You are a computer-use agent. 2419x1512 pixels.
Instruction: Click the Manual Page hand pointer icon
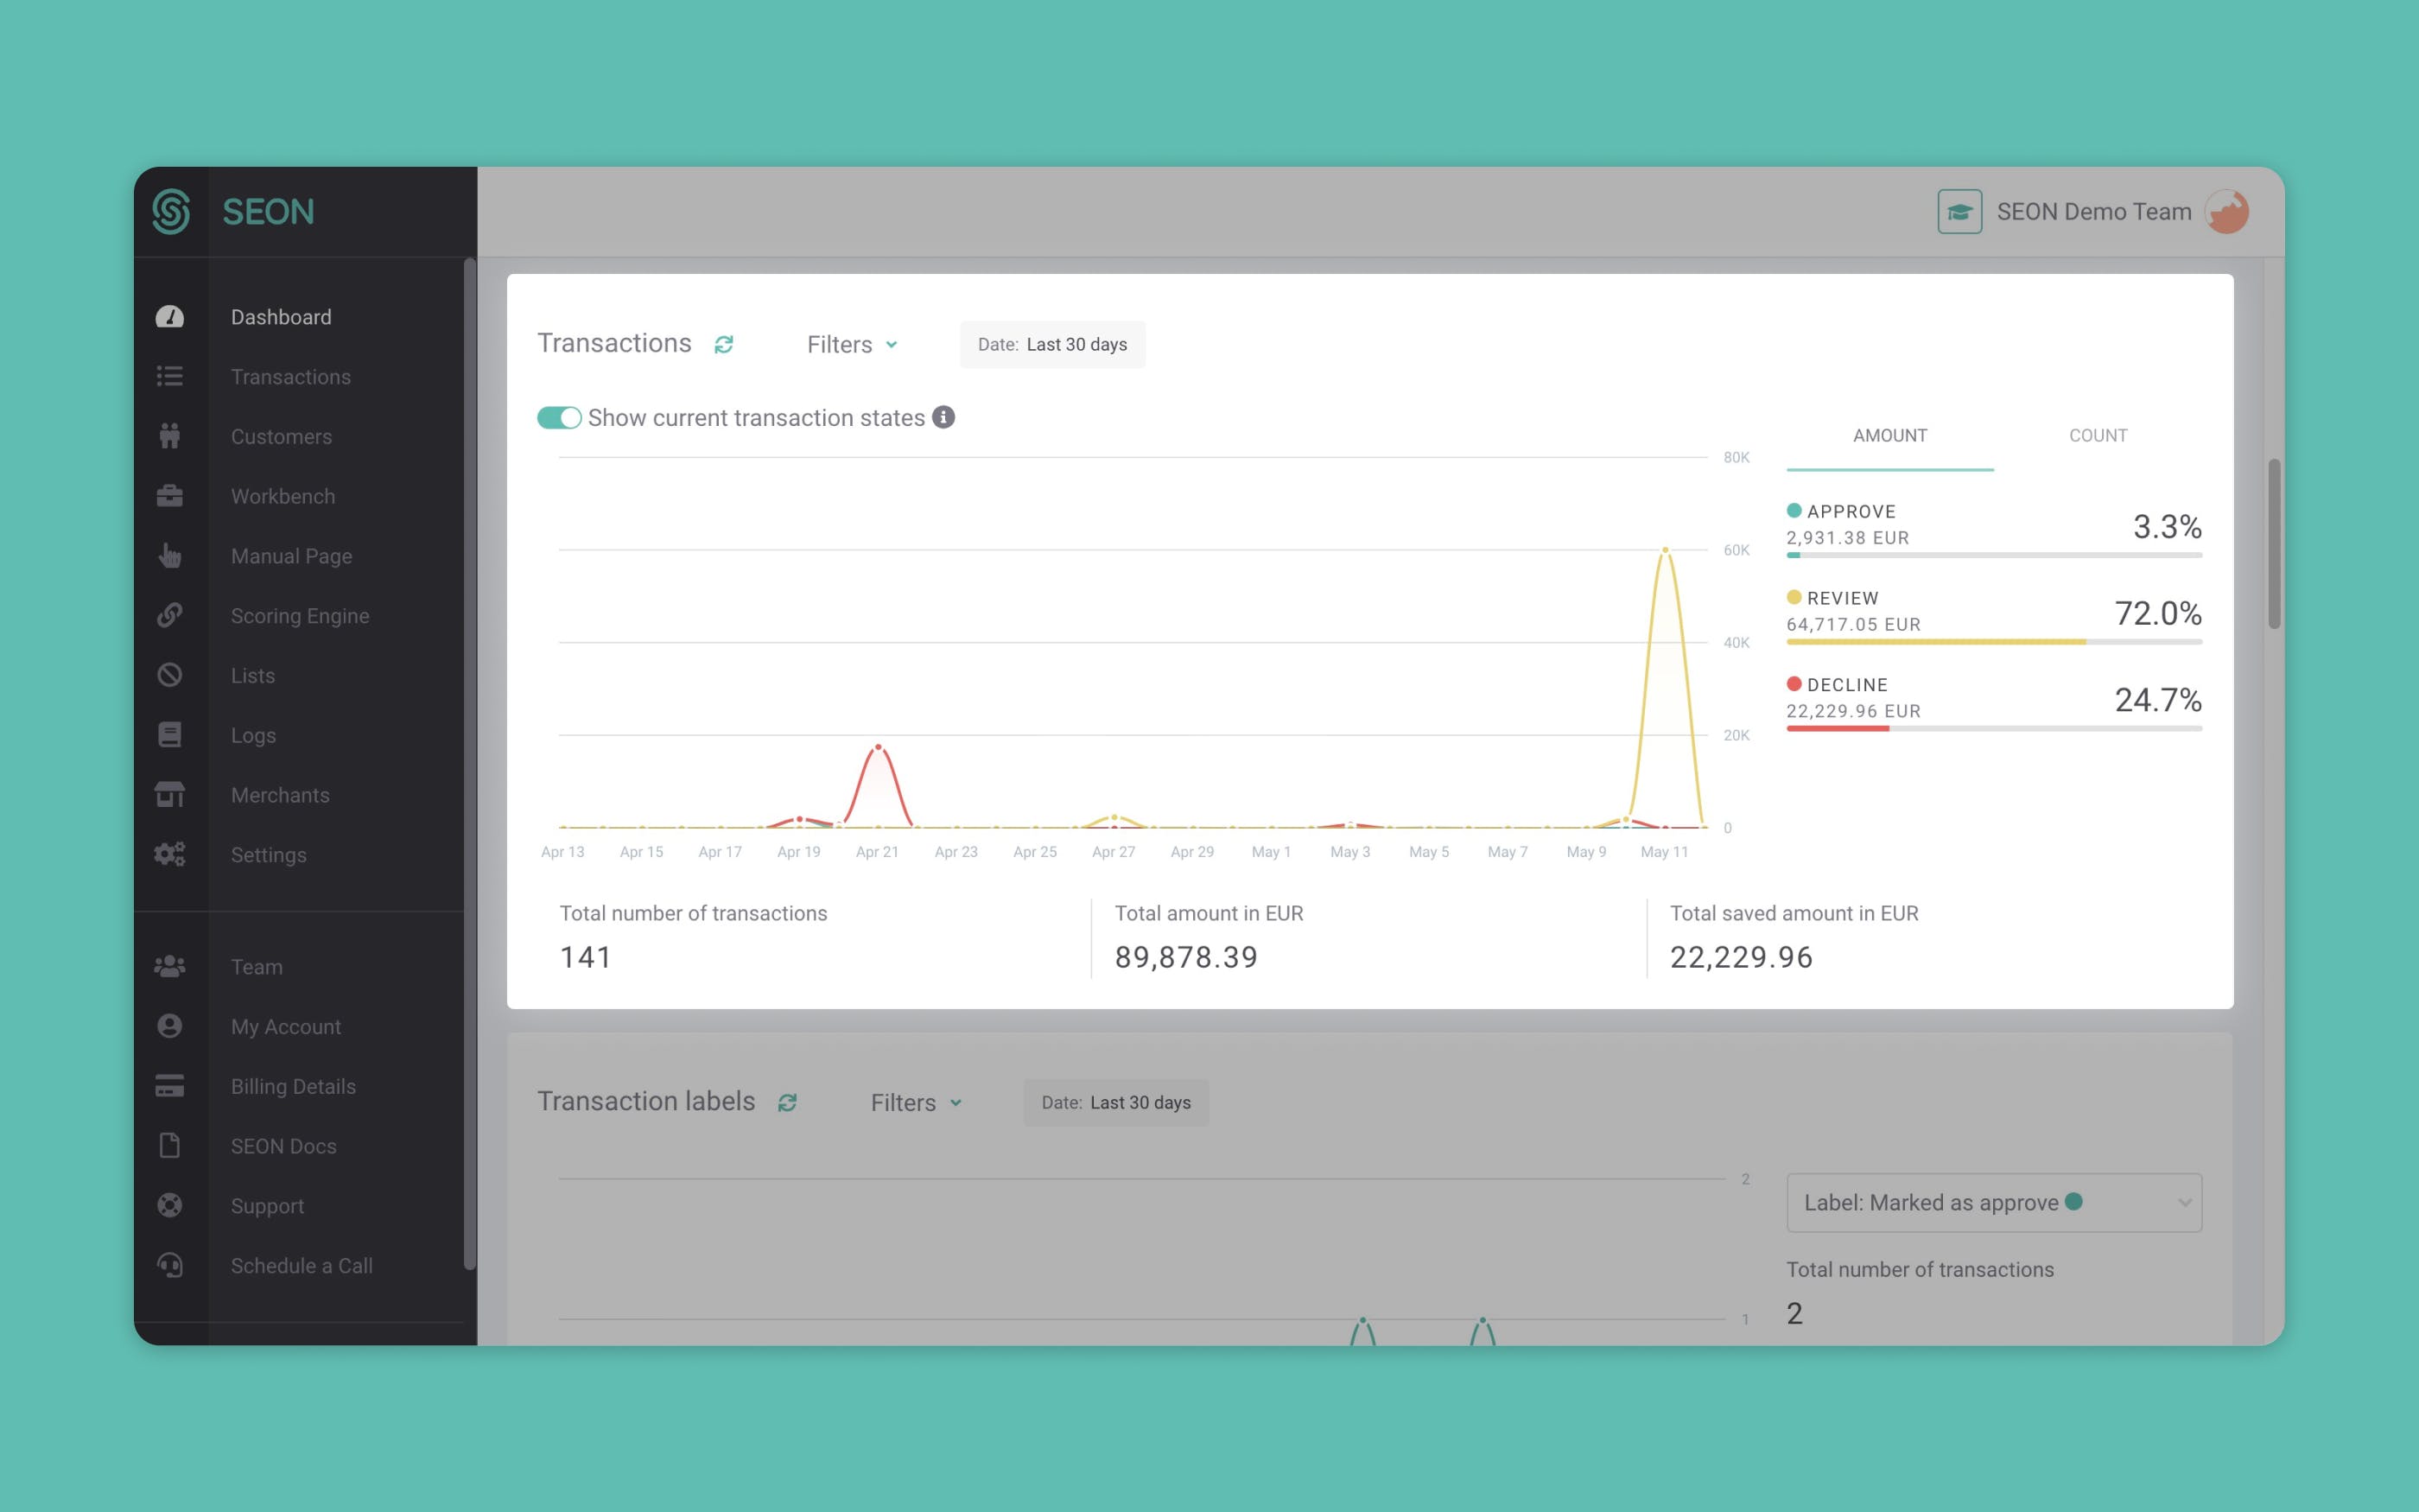pyautogui.click(x=170, y=556)
